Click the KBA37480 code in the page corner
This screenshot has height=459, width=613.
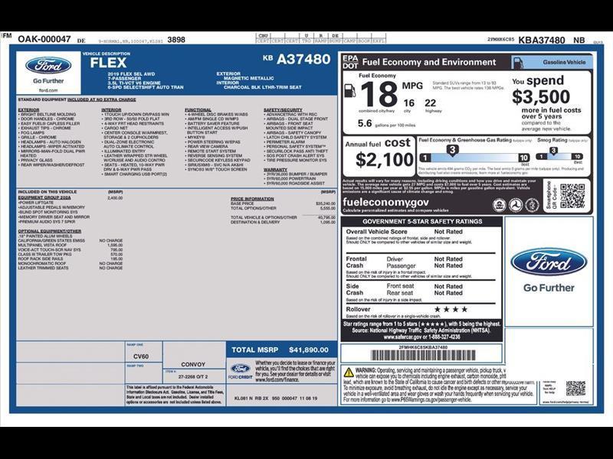[x=542, y=41]
